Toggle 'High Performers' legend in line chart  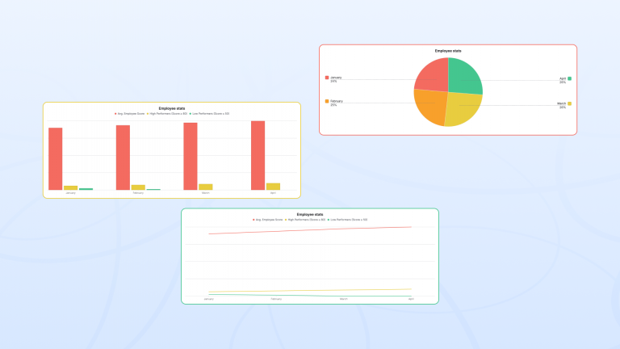tap(305, 220)
